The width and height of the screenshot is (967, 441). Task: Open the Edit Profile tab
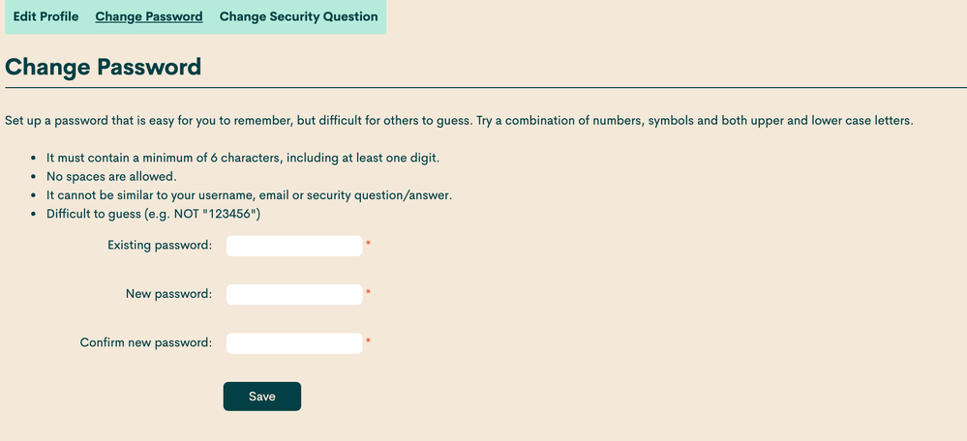[x=45, y=16]
